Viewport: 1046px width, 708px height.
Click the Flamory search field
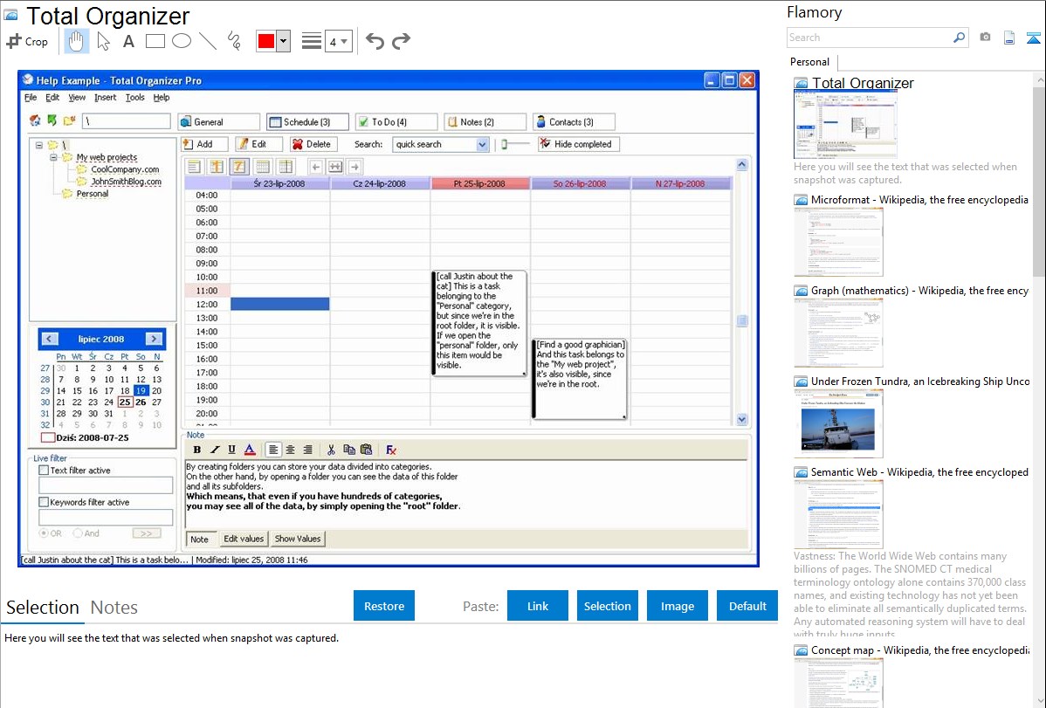click(x=869, y=38)
